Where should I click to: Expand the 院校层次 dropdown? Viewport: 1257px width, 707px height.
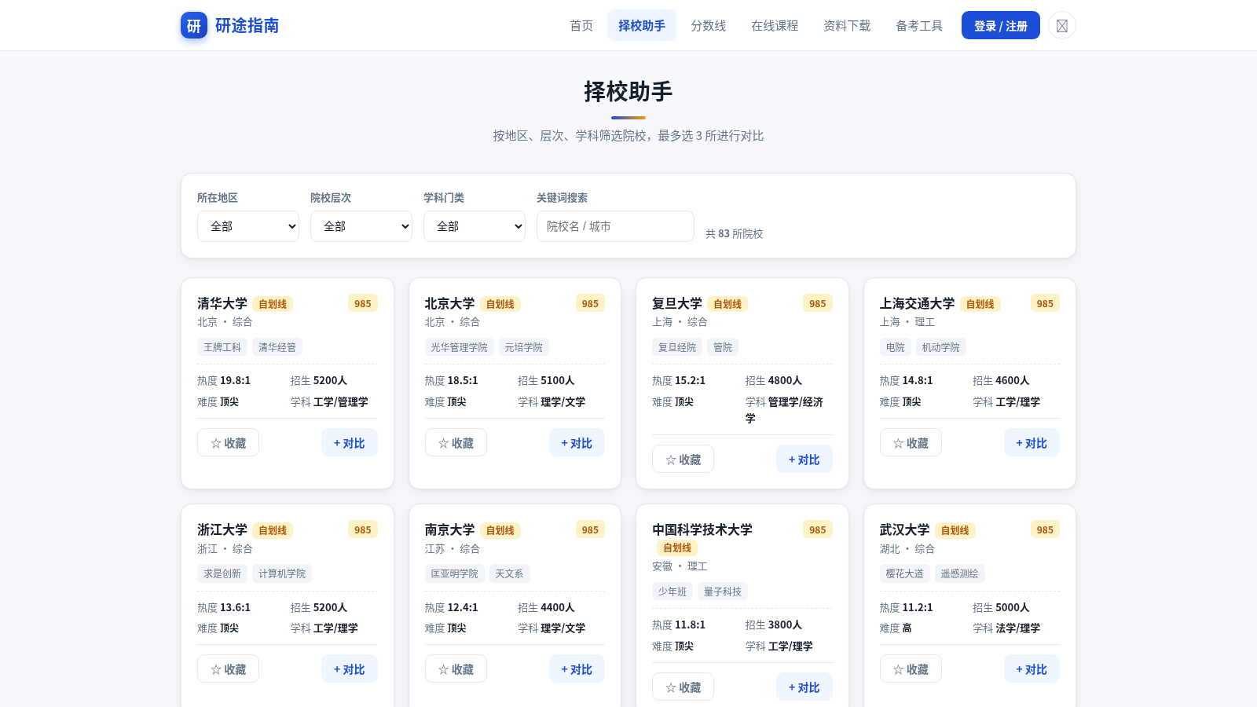click(361, 226)
